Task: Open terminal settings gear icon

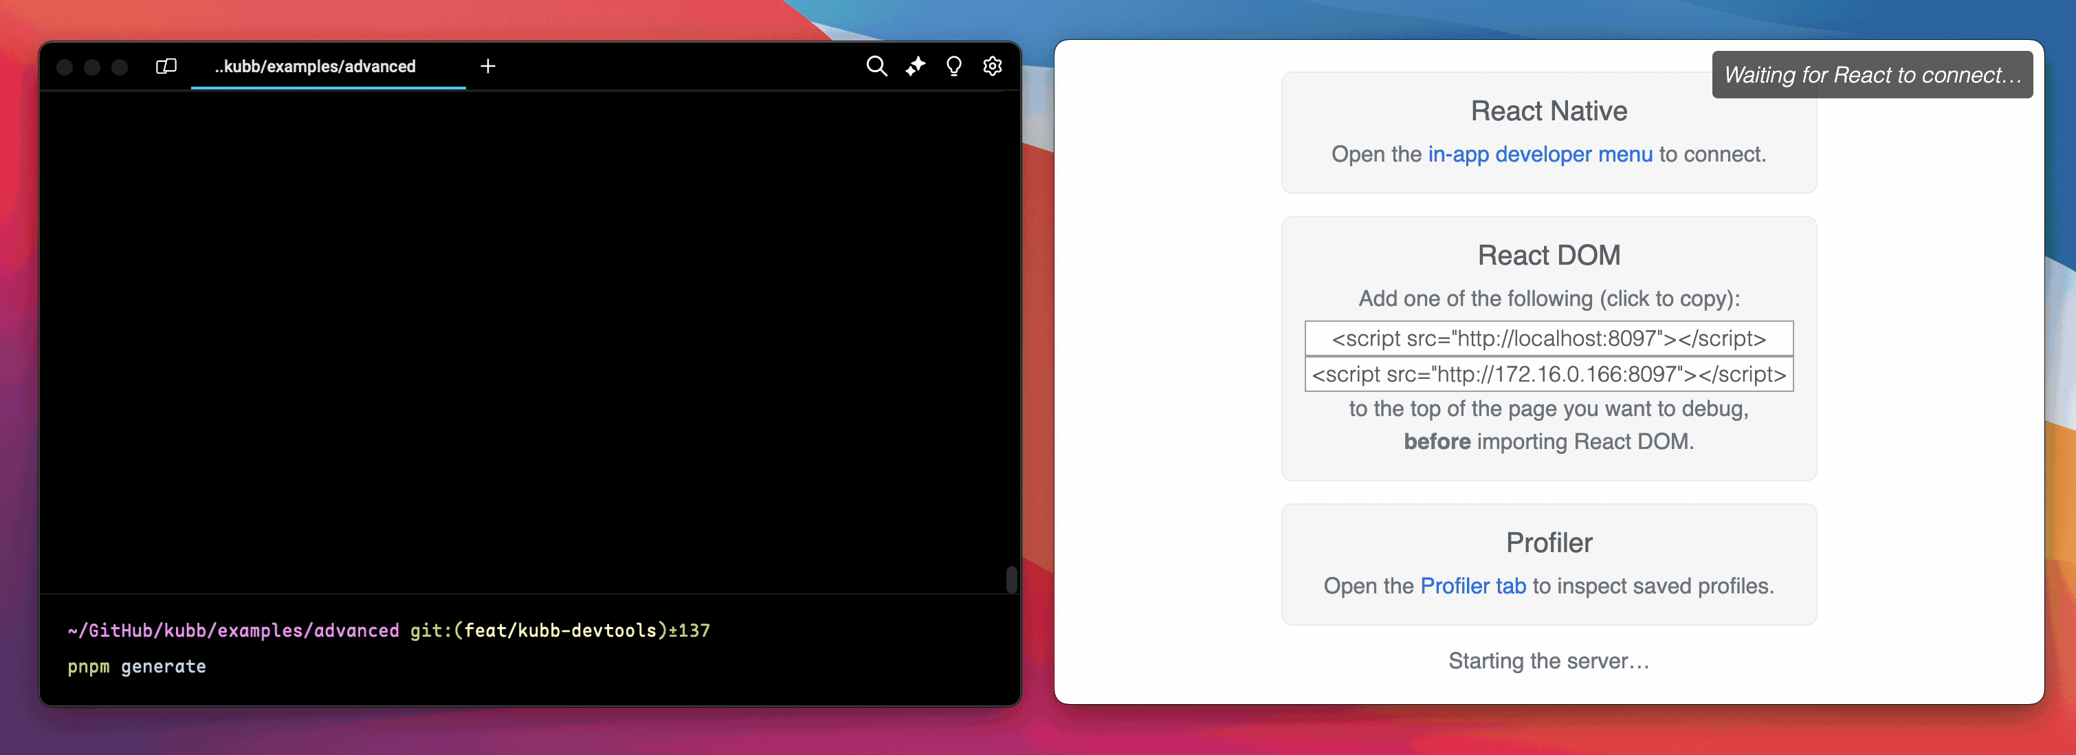Action: tap(992, 66)
